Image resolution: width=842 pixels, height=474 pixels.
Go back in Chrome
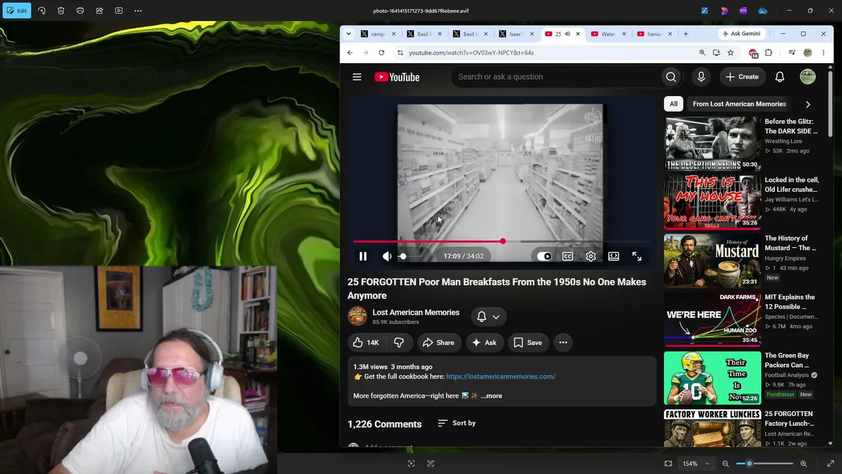[x=350, y=53]
